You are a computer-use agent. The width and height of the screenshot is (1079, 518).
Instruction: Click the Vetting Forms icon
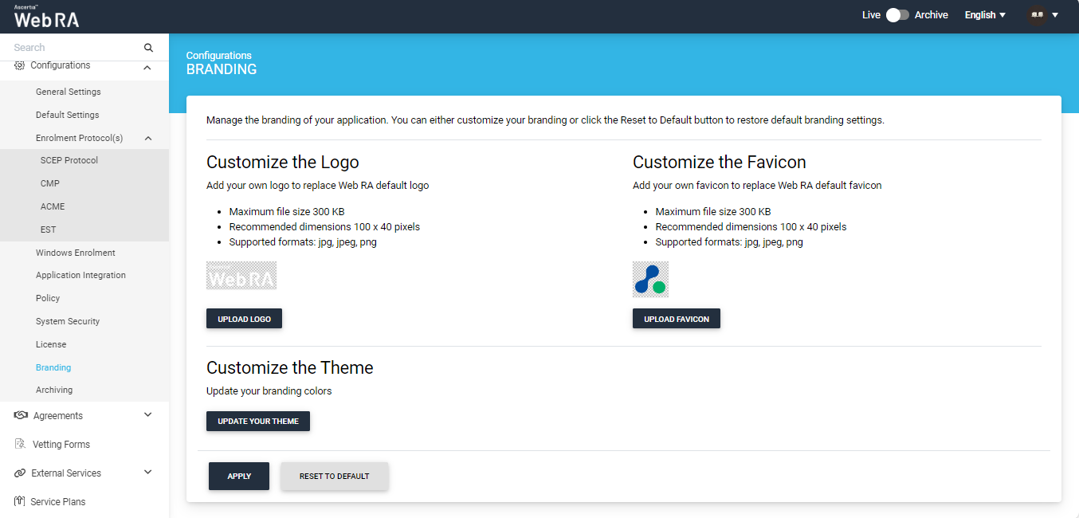click(20, 445)
